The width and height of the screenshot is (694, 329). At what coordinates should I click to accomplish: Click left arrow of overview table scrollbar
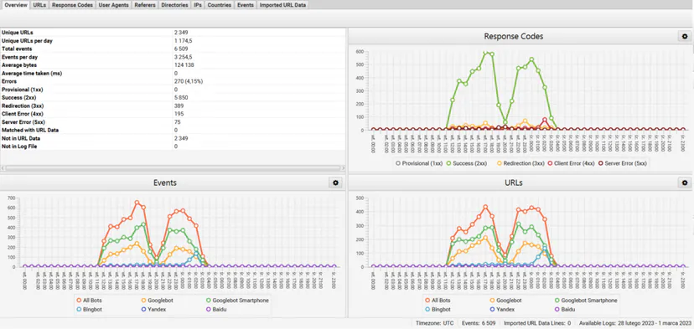pos(3,168)
